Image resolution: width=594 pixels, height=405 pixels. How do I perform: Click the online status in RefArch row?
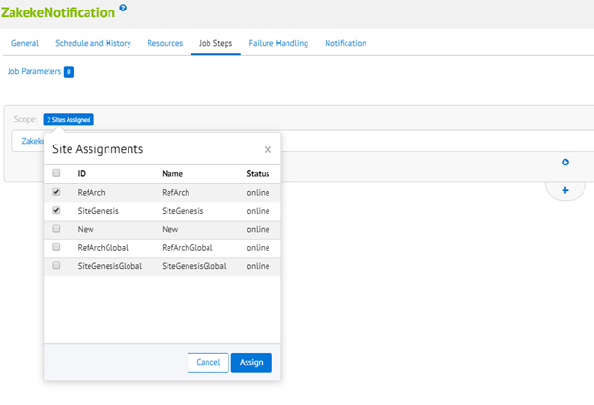pyautogui.click(x=258, y=192)
